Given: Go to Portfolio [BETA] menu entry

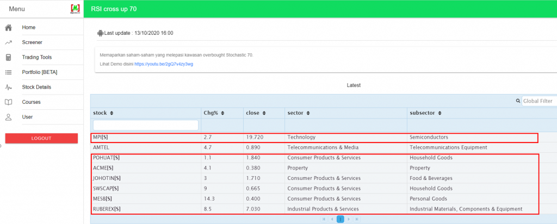Looking at the screenshot, I should pyautogui.click(x=39, y=72).
